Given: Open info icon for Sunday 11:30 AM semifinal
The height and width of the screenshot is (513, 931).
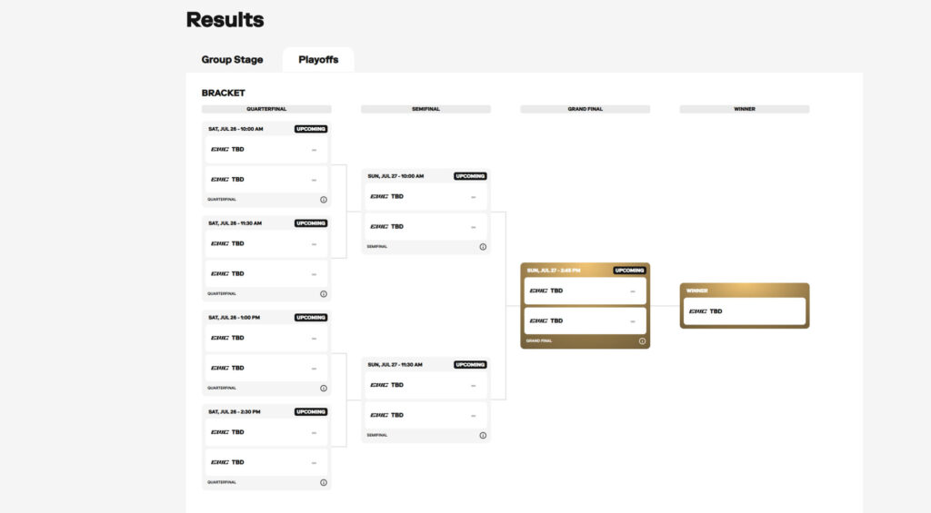Looking at the screenshot, I should (x=483, y=435).
